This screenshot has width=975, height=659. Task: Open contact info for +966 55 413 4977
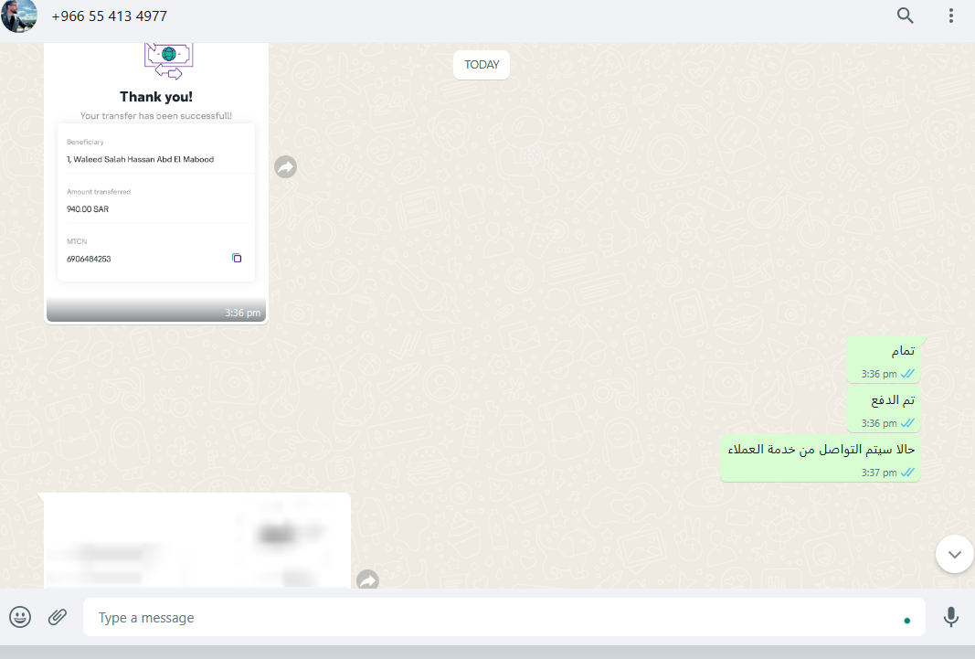(110, 16)
